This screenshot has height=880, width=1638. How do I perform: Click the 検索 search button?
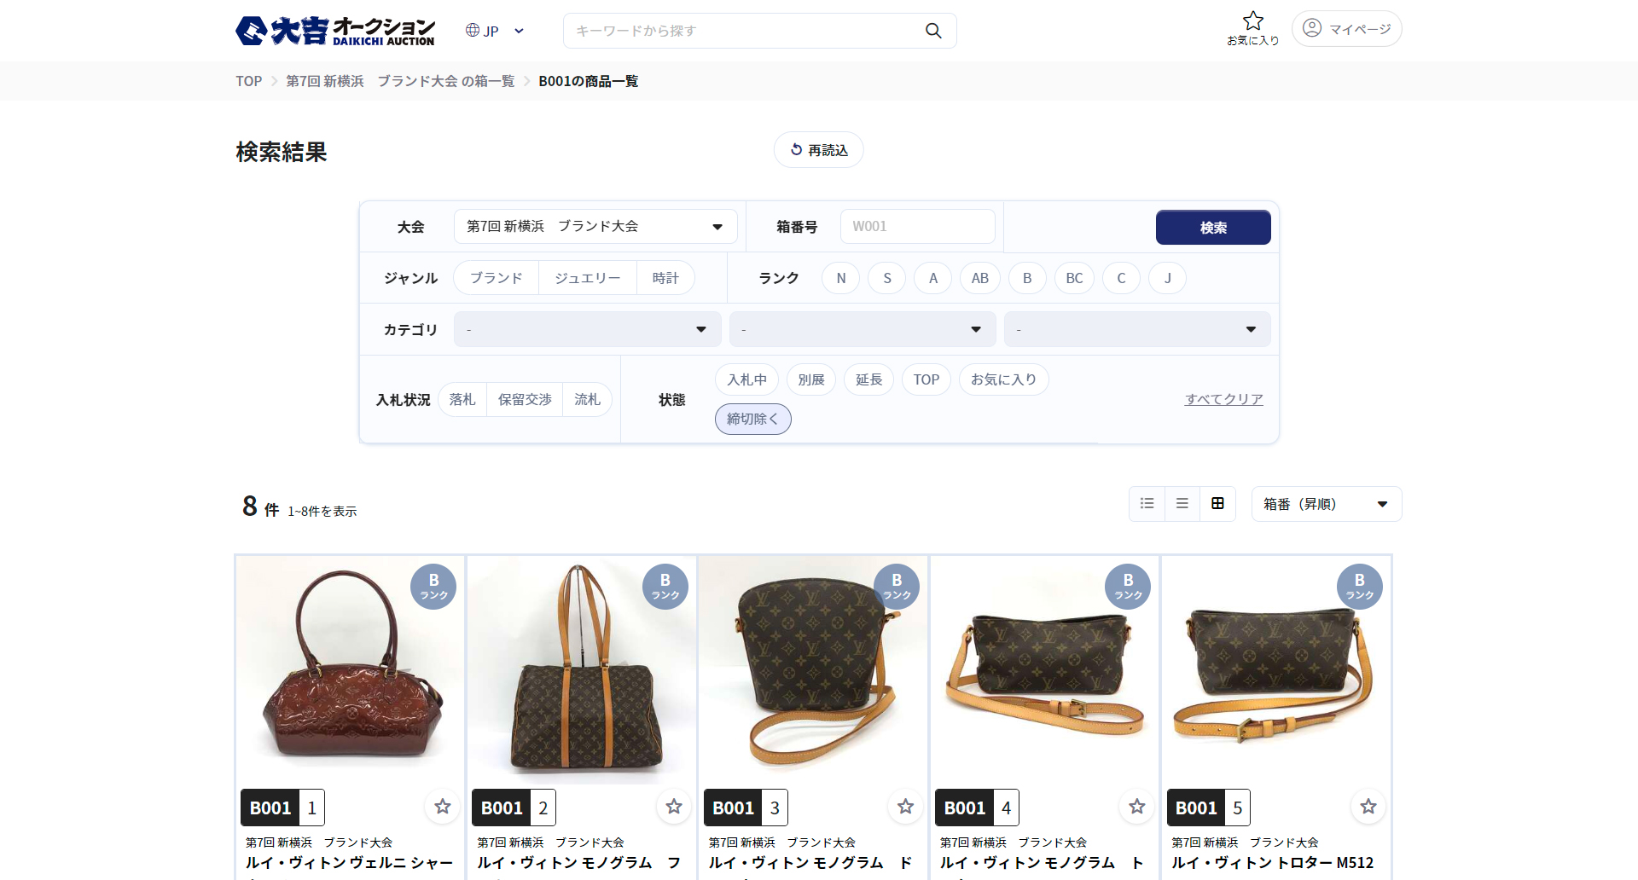pos(1213,228)
